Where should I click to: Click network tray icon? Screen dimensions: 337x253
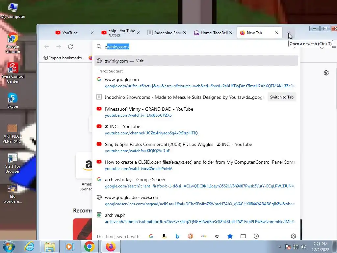296,247
